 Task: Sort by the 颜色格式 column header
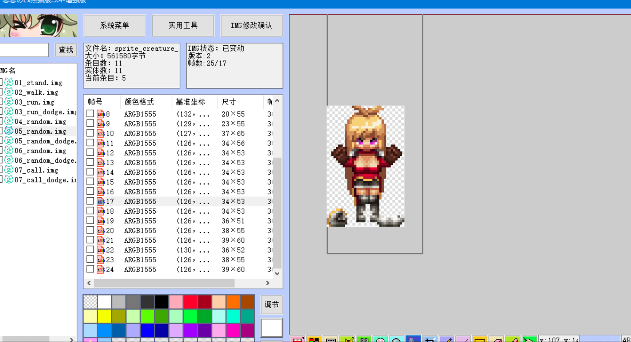tap(146, 102)
